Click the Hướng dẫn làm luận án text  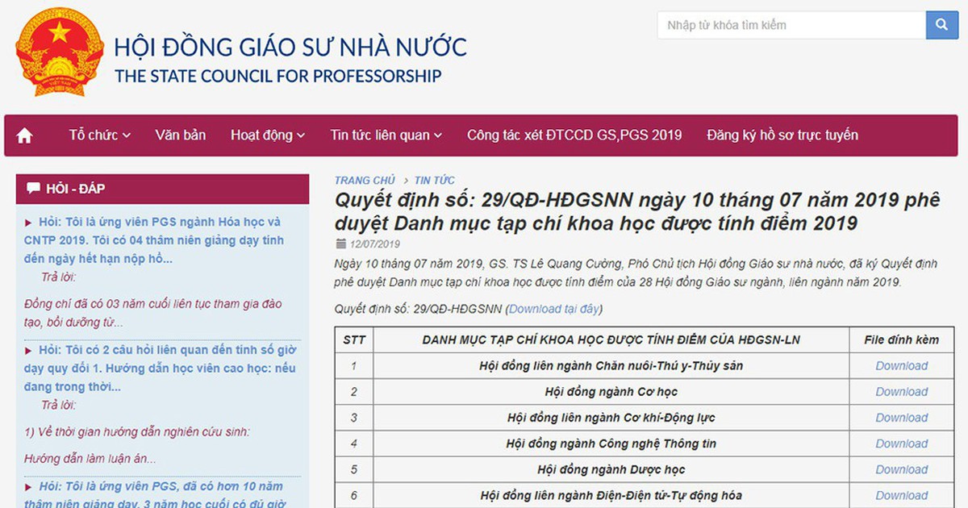pos(90,459)
